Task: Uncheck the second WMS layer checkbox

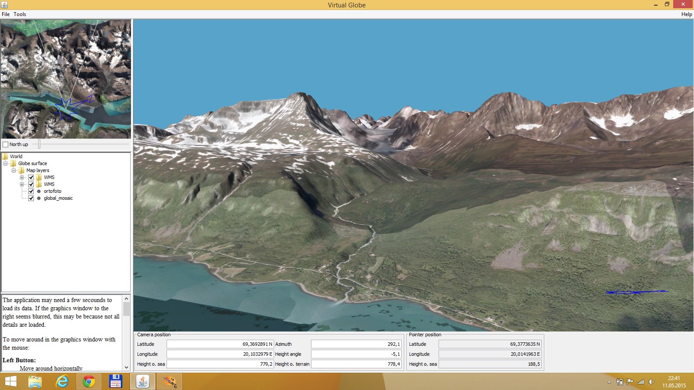Action: coord(31,184)
